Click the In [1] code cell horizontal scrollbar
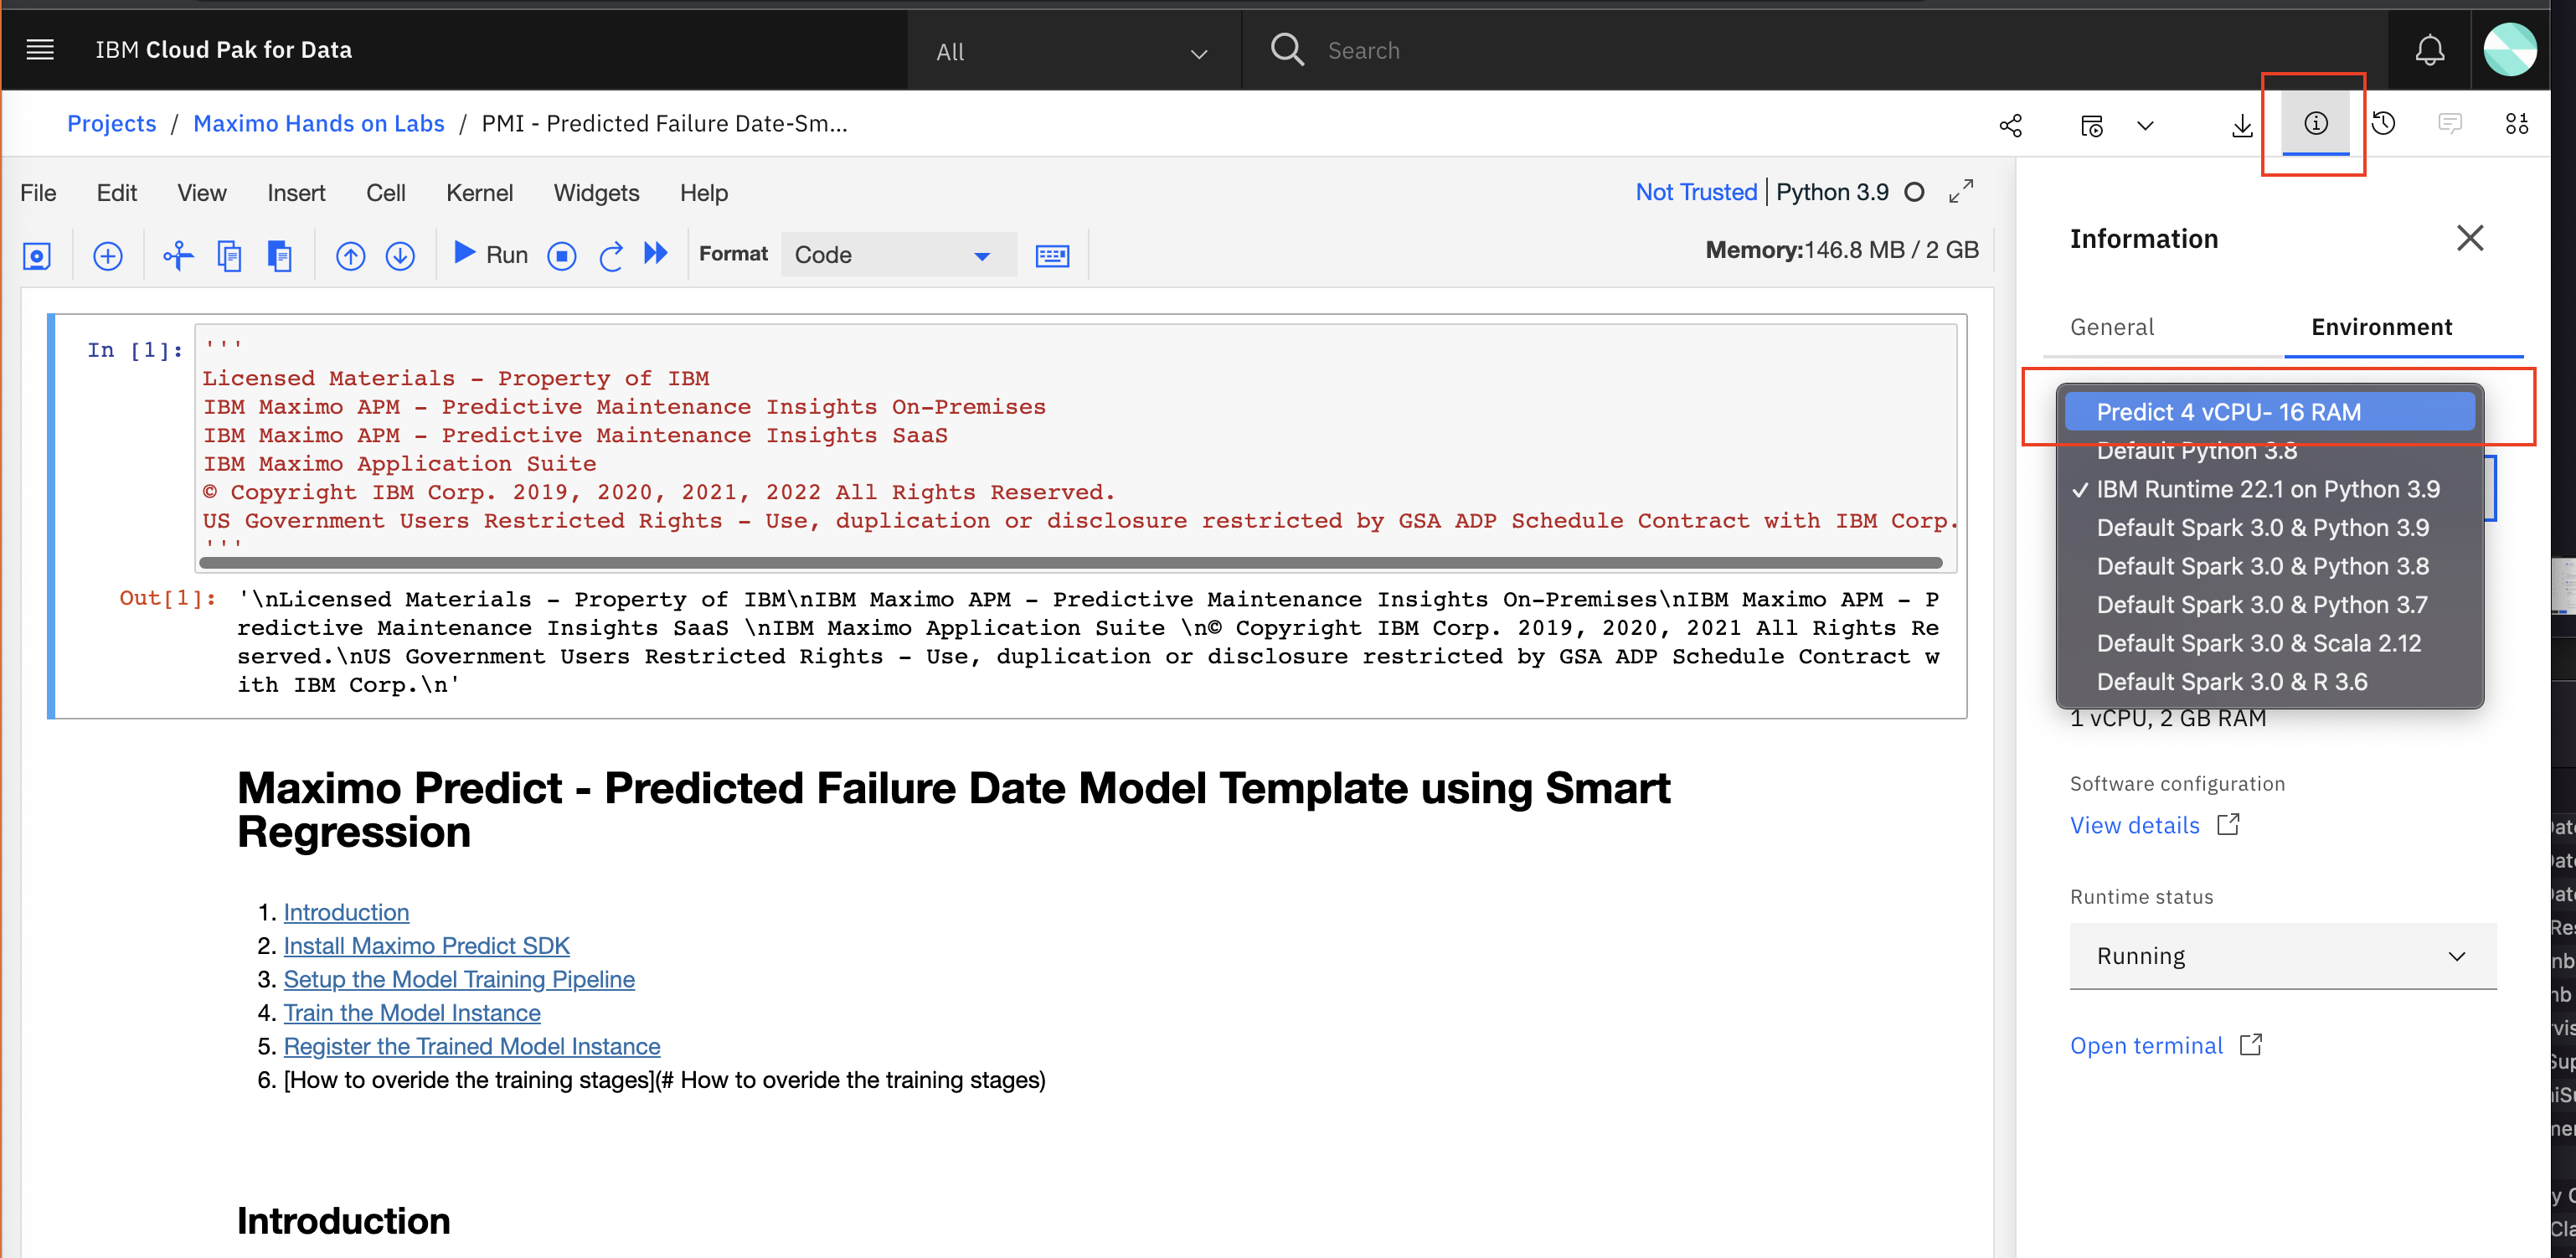The image size is (2576, 1258). tap(1070, 563)
